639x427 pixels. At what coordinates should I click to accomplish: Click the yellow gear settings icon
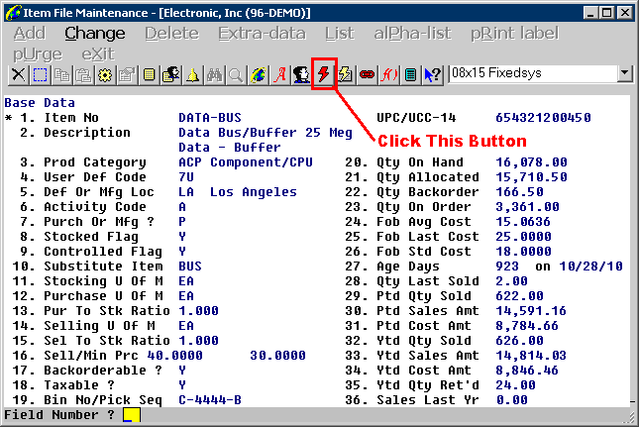pyautogui.click(x=105, y=75)
